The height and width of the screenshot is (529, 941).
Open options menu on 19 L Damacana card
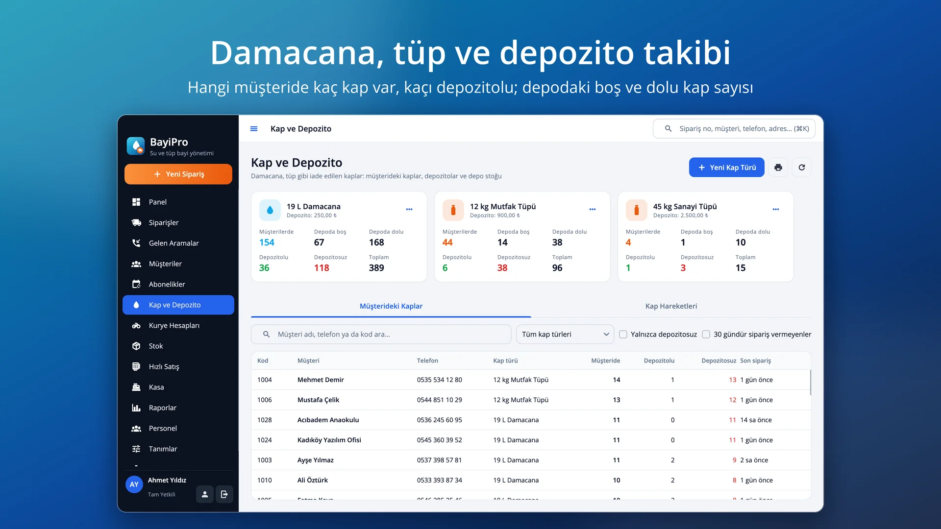pyautogui.click(x=409, y=210)
